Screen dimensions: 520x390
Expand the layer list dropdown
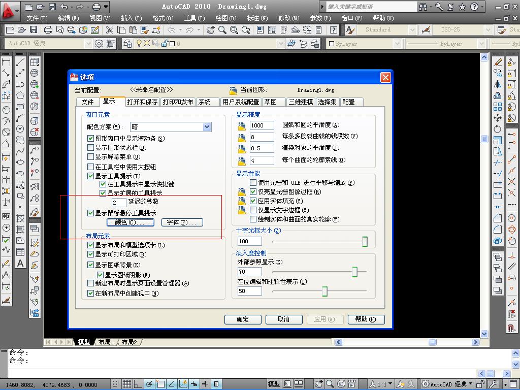pos(281,44)
